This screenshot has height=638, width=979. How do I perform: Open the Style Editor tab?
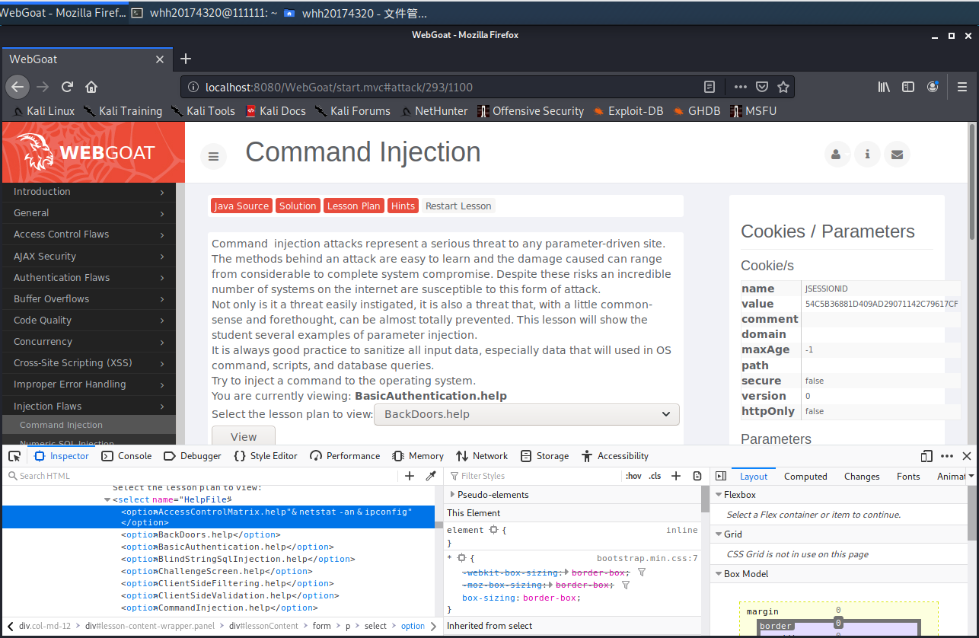coord(266,456)
